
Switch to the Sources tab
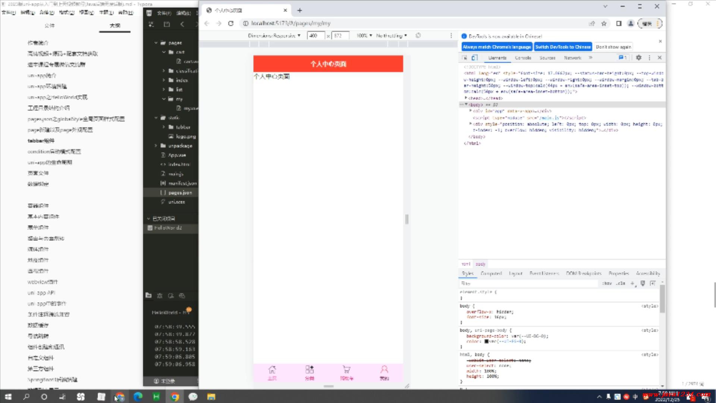click(547, 58)
